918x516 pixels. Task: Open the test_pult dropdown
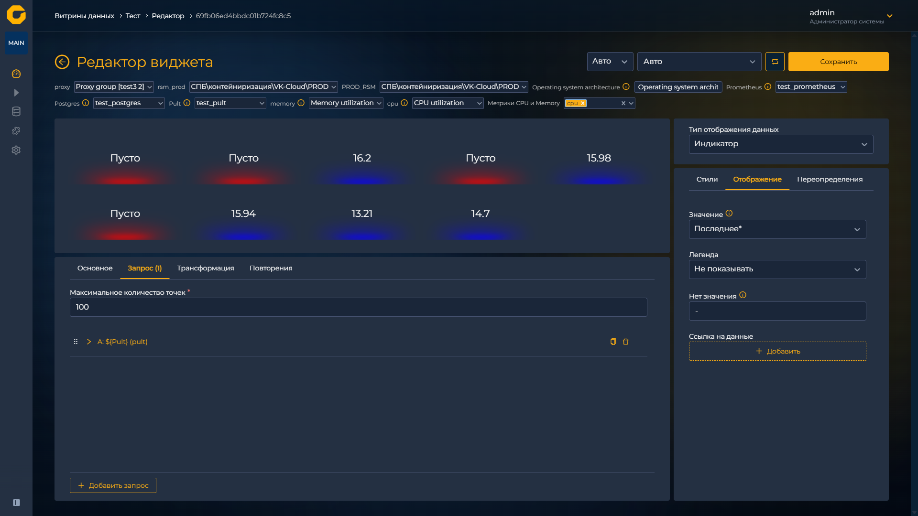coord(230,103)
